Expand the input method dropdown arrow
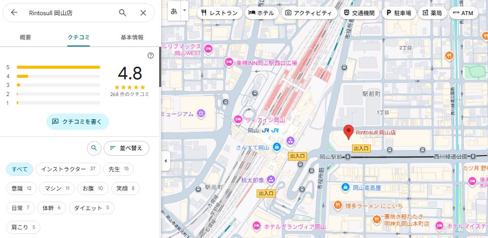488x238 pixels. click(184, 10)
